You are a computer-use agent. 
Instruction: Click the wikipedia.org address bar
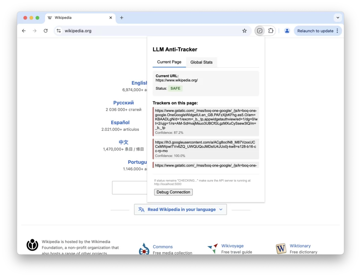point(141,31)
